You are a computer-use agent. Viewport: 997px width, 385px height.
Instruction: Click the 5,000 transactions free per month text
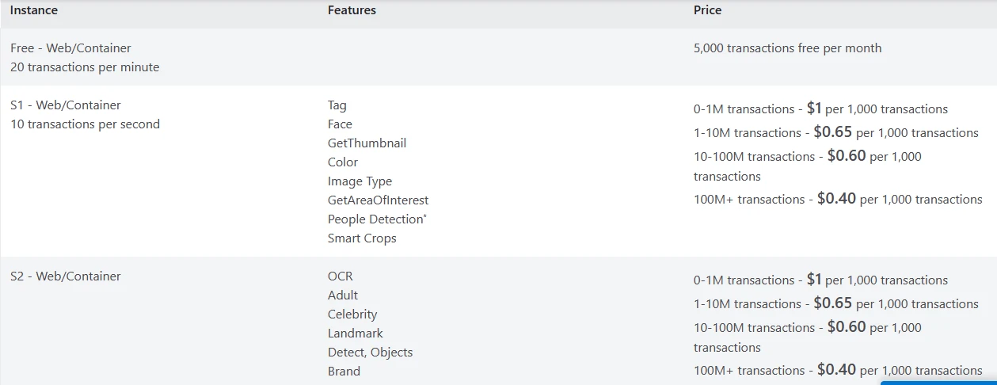pos(787,48)
